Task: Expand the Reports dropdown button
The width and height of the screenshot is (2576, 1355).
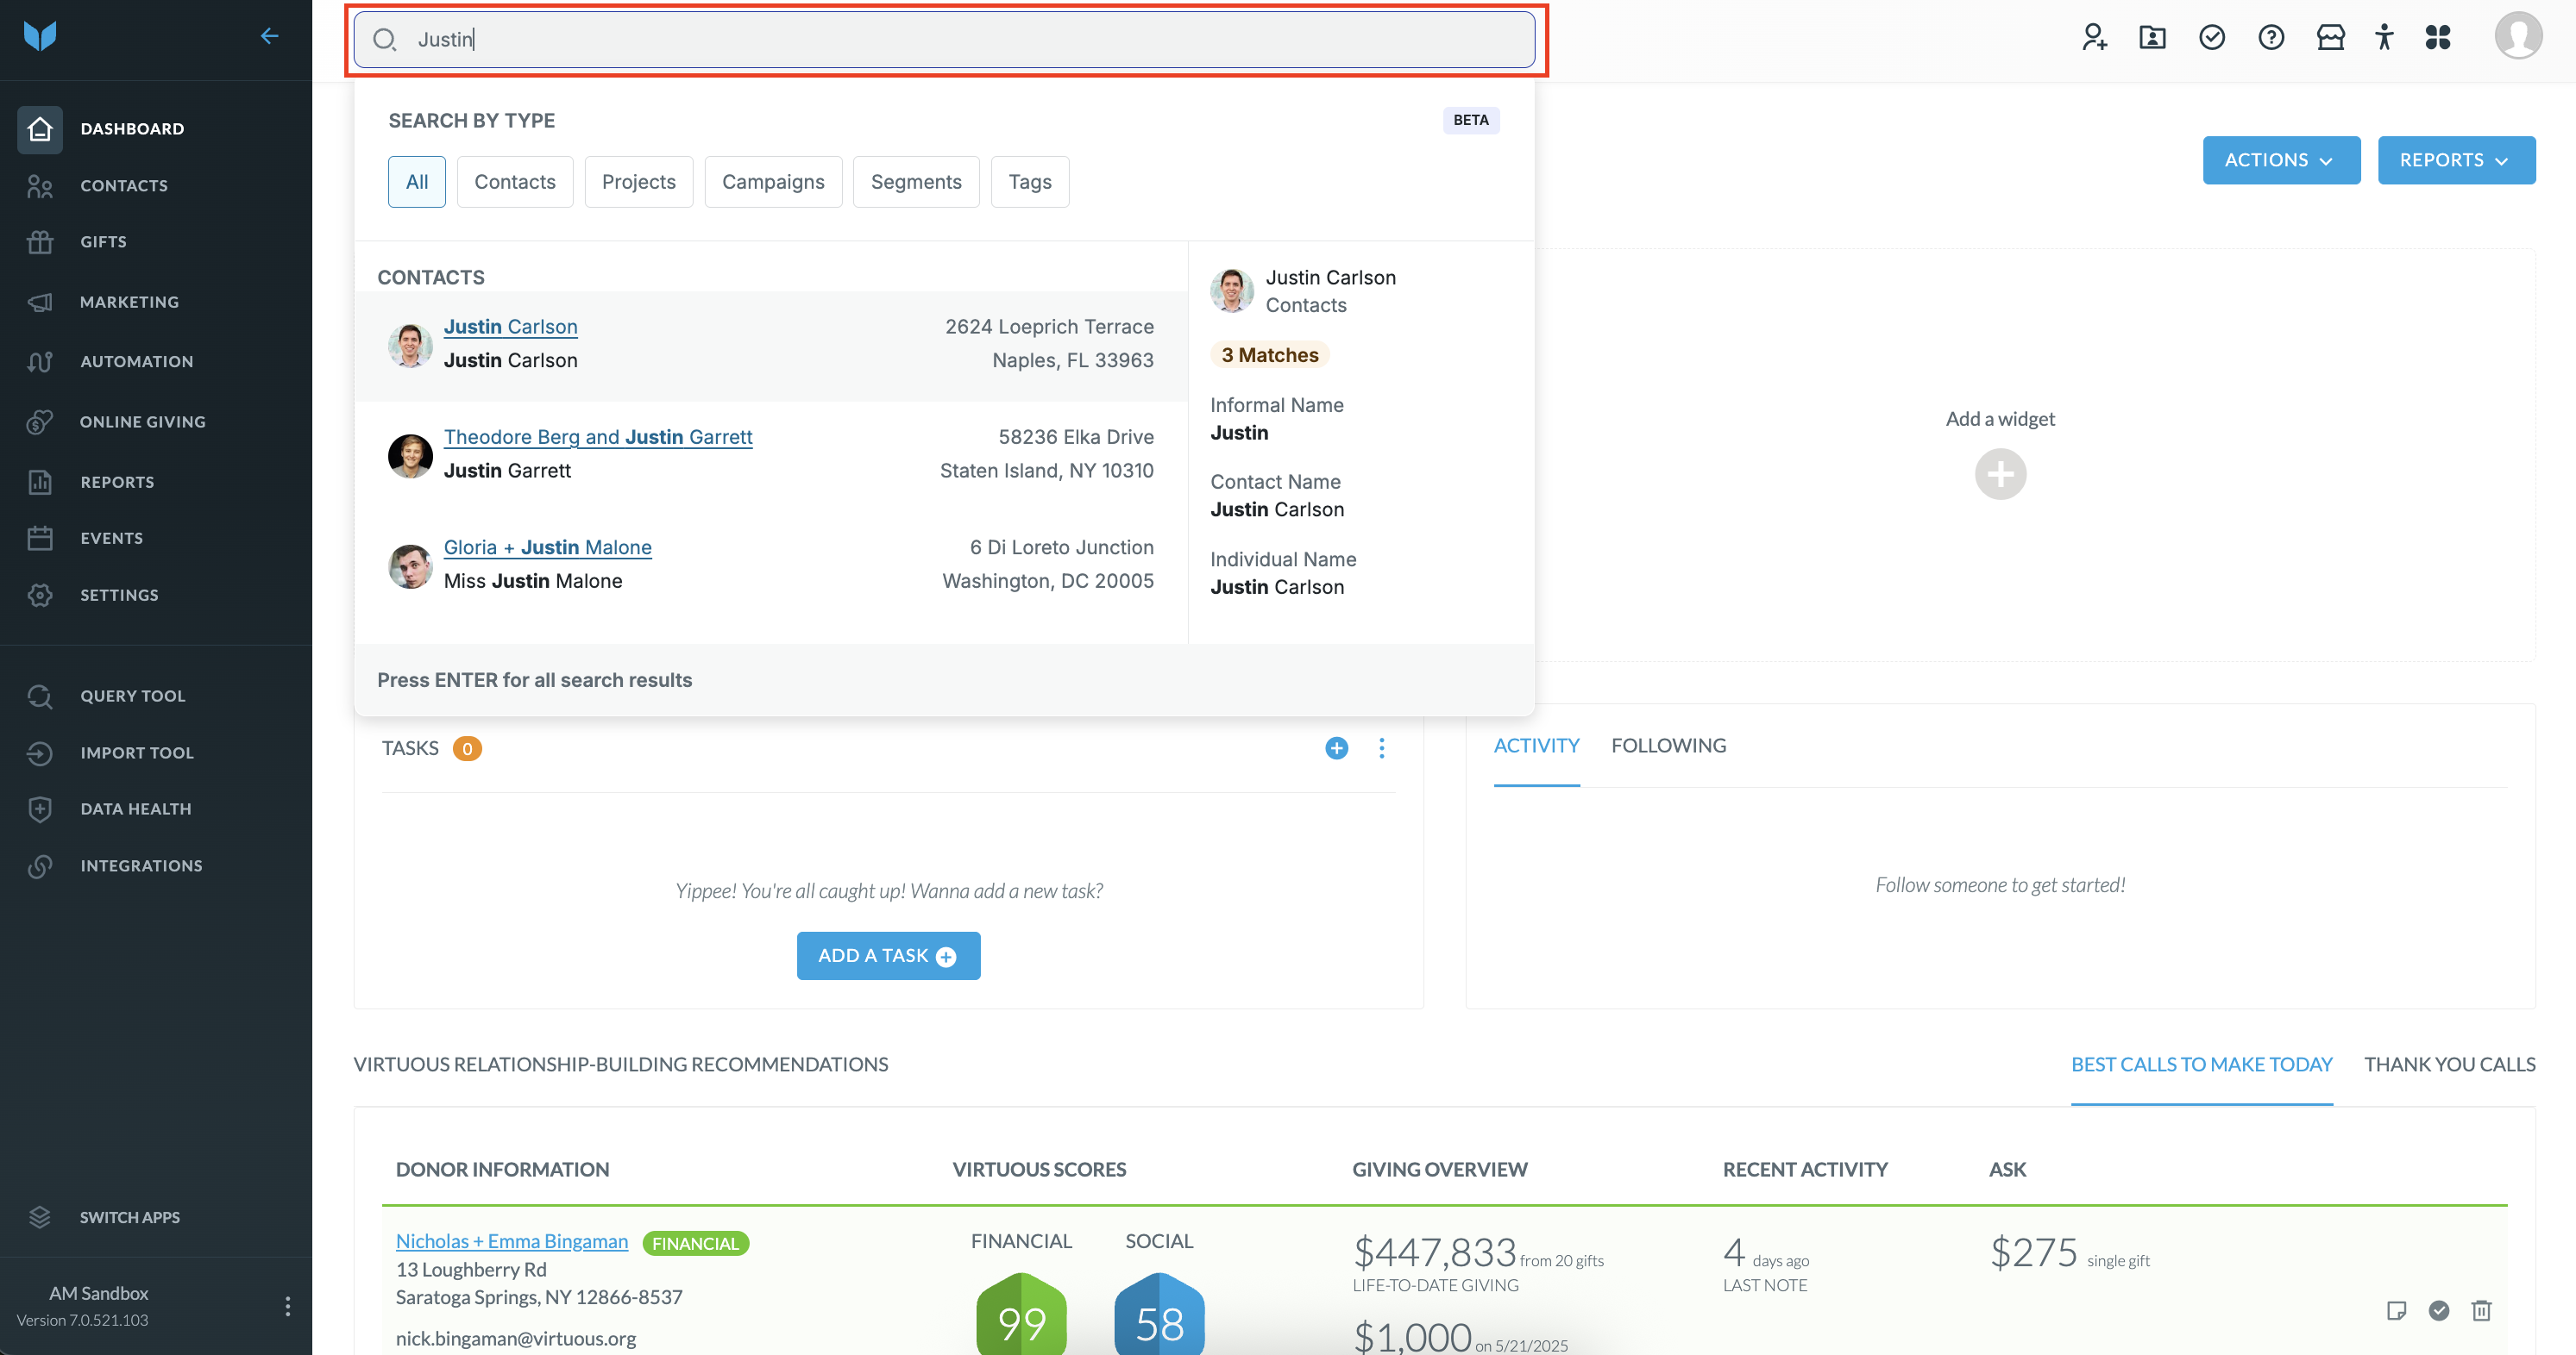Action: click(x=2456, y=159)
